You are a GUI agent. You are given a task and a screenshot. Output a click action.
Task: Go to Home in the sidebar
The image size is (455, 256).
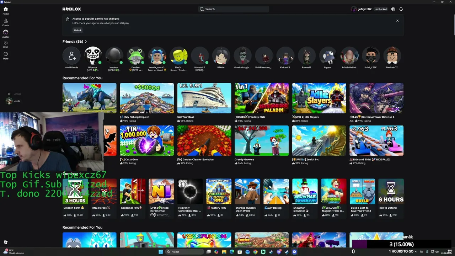[x=6, y=11]
